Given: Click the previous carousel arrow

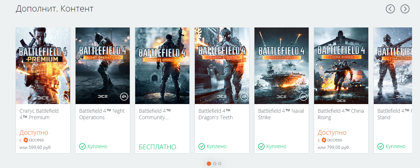Looking at the screenshot, I should pos(390,9).
